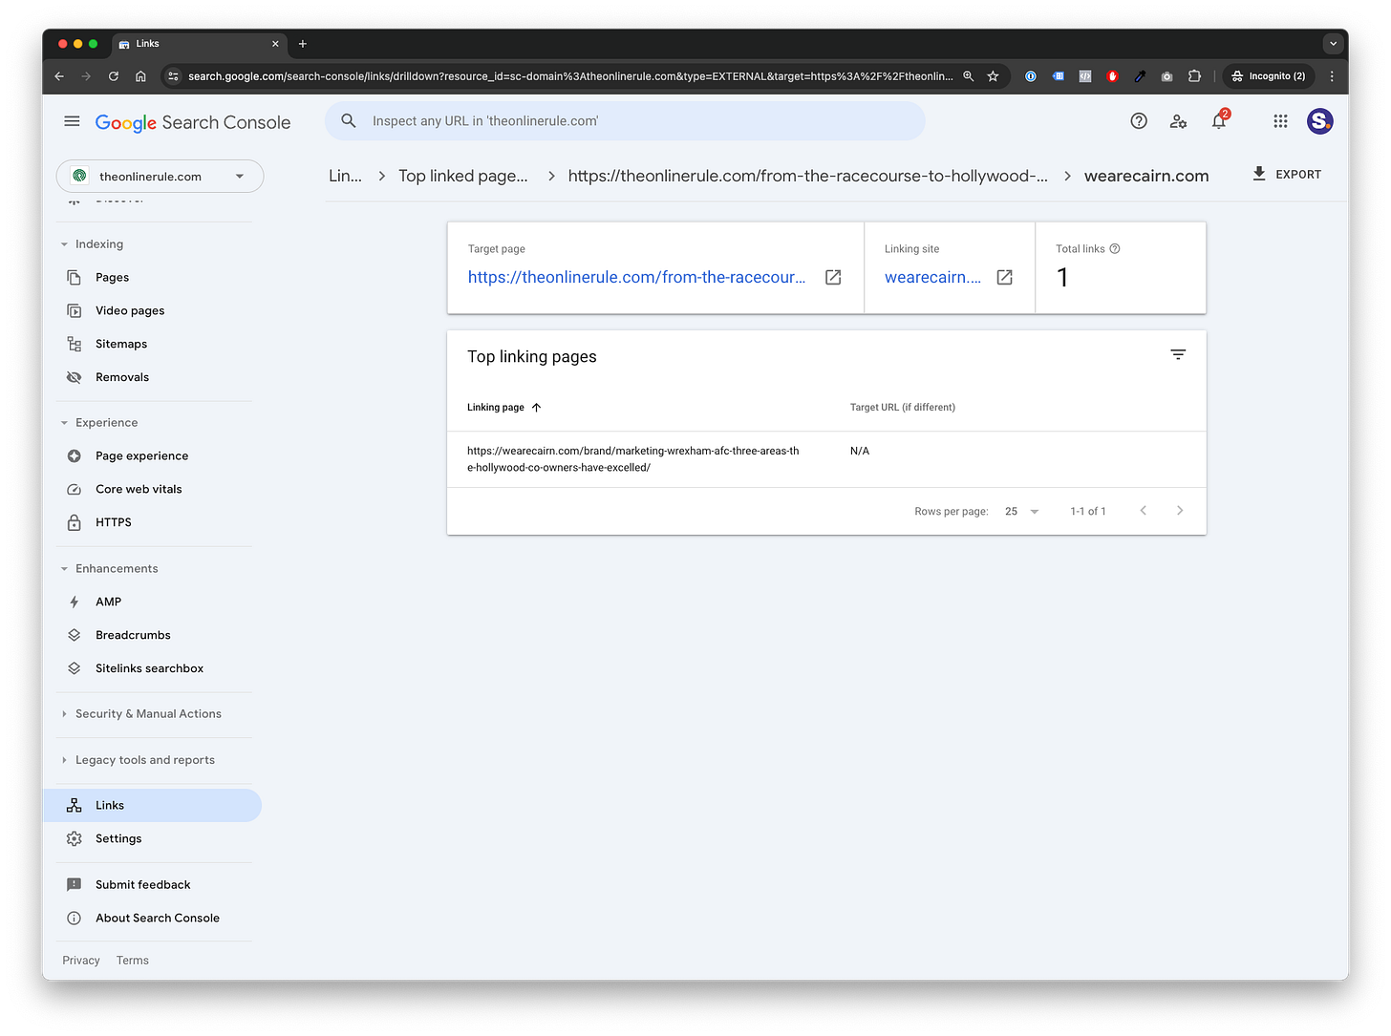Click the N/A target URL cell
The image size is (1391, 1036).
[860, 451]
